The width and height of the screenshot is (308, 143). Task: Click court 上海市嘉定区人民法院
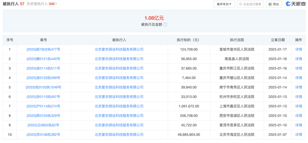(237, 106)
